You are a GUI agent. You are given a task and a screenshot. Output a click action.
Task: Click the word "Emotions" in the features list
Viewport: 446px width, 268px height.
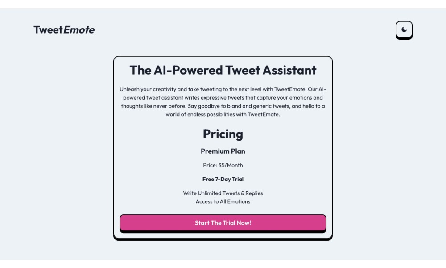[240, 201]
